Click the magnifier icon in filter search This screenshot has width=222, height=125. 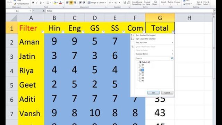172,58
